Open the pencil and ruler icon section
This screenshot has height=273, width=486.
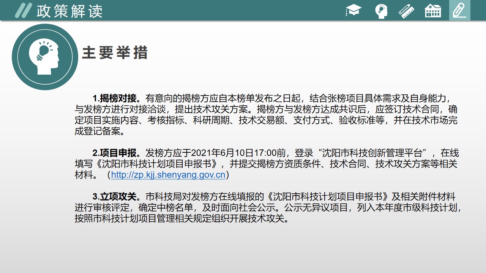406,11
